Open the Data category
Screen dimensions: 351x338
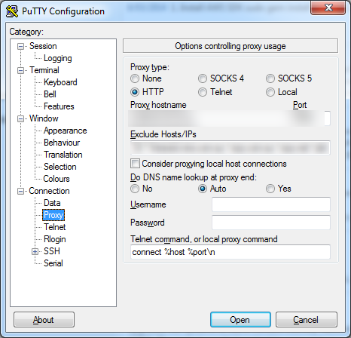click(52, 203)
